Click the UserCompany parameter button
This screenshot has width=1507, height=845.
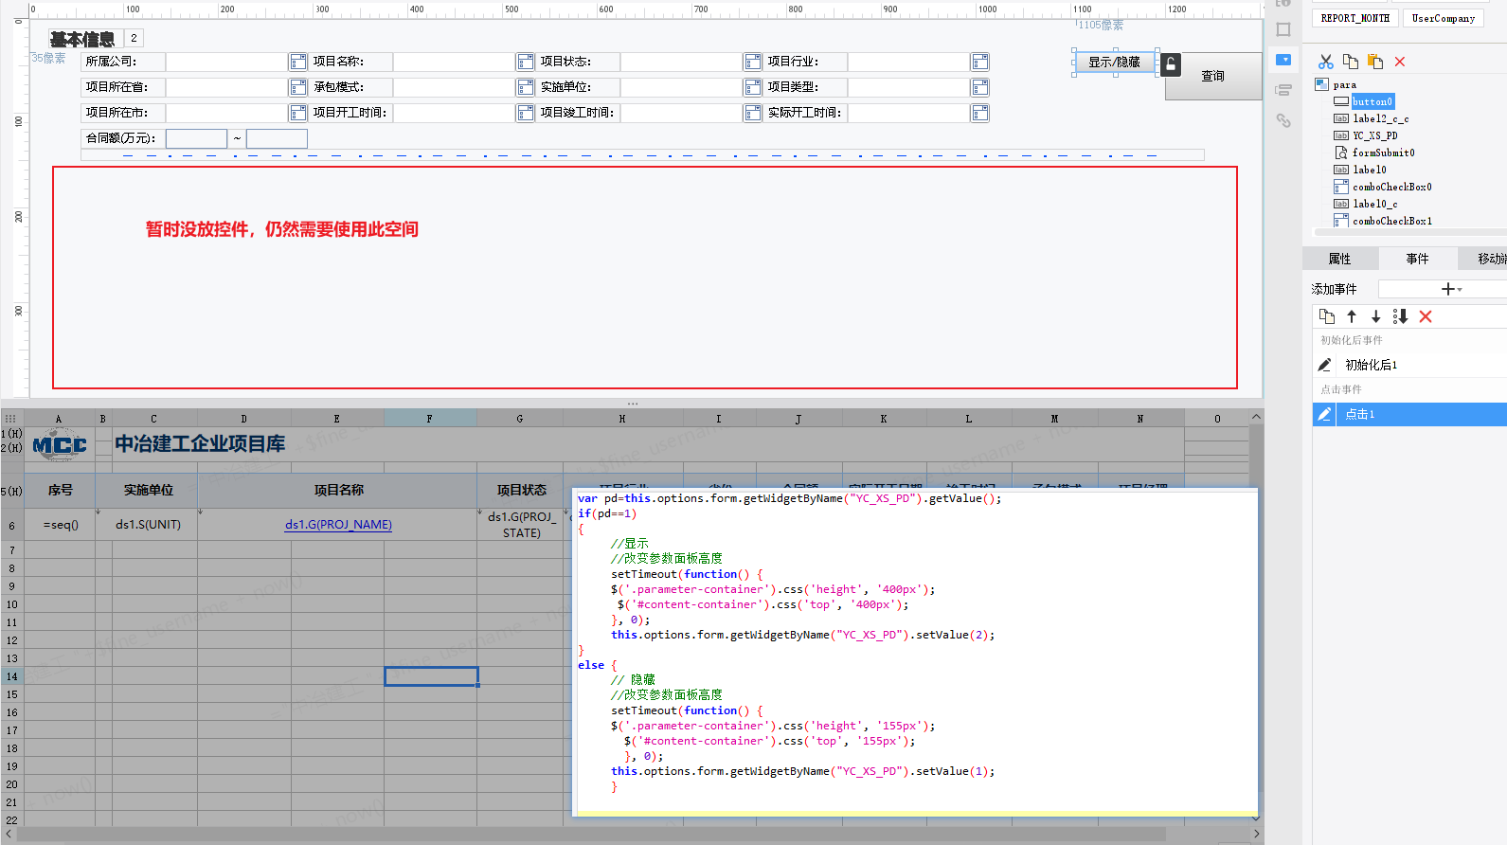click(1443, 18)
